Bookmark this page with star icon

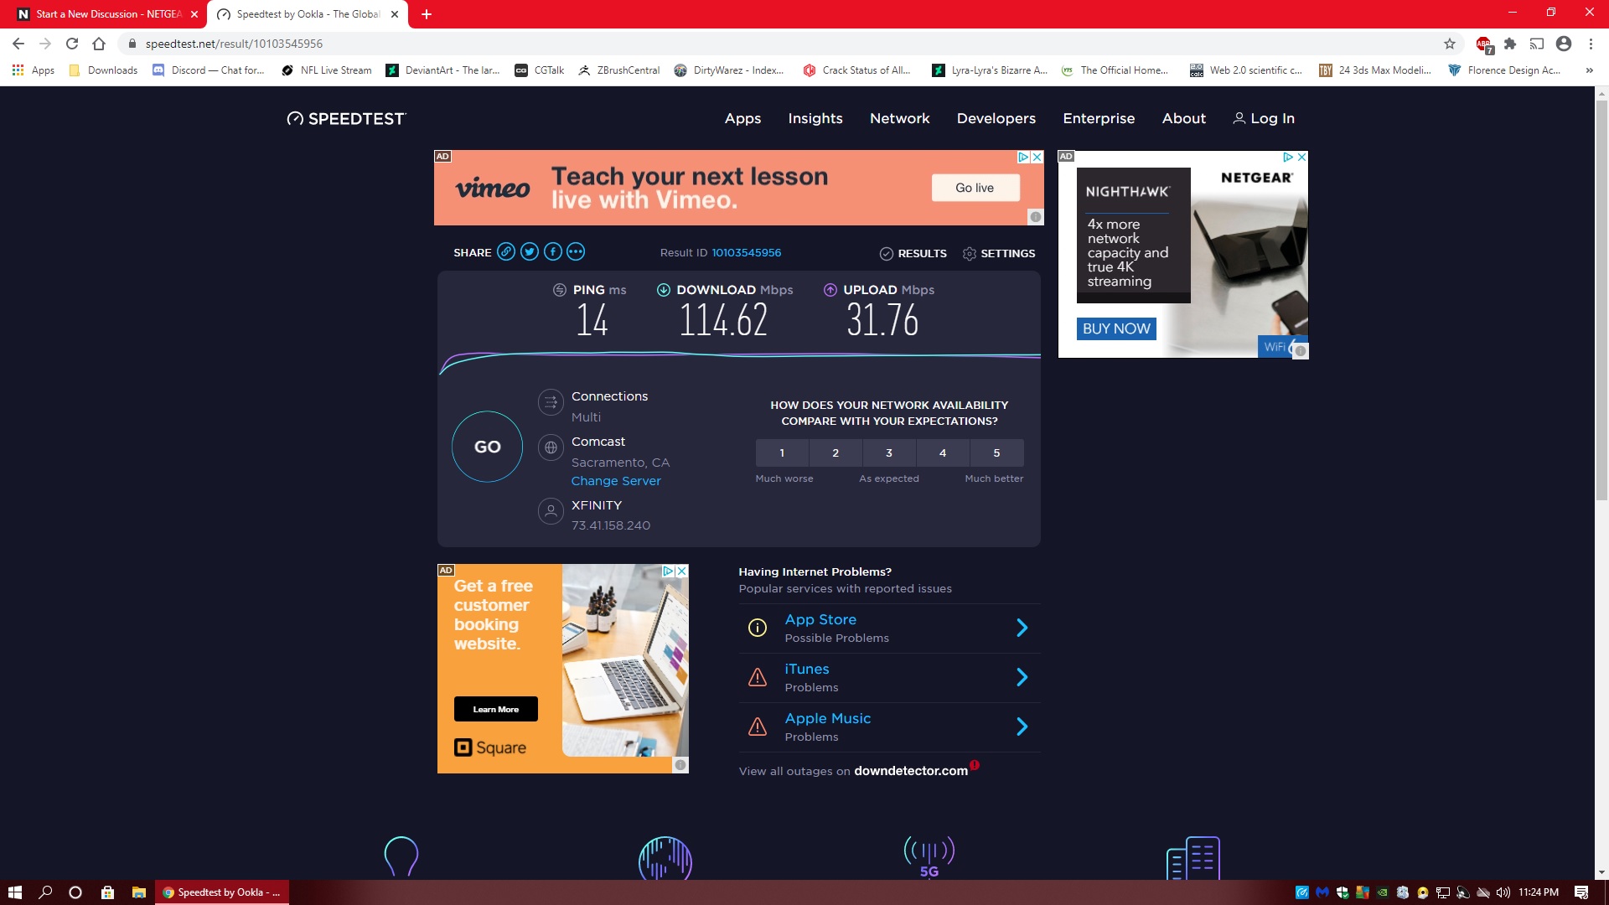[x=1450, y=44]
